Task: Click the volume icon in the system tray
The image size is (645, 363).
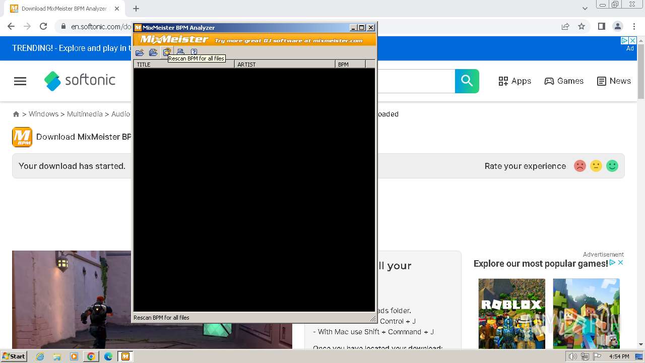Action: pyautogui.click(x=573, y=357)
